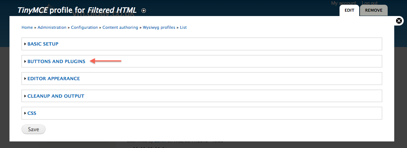Viewport: 407px width, 148px height.
Task: Save the TinyMCE profile
Action: click(x=34, y=129)
